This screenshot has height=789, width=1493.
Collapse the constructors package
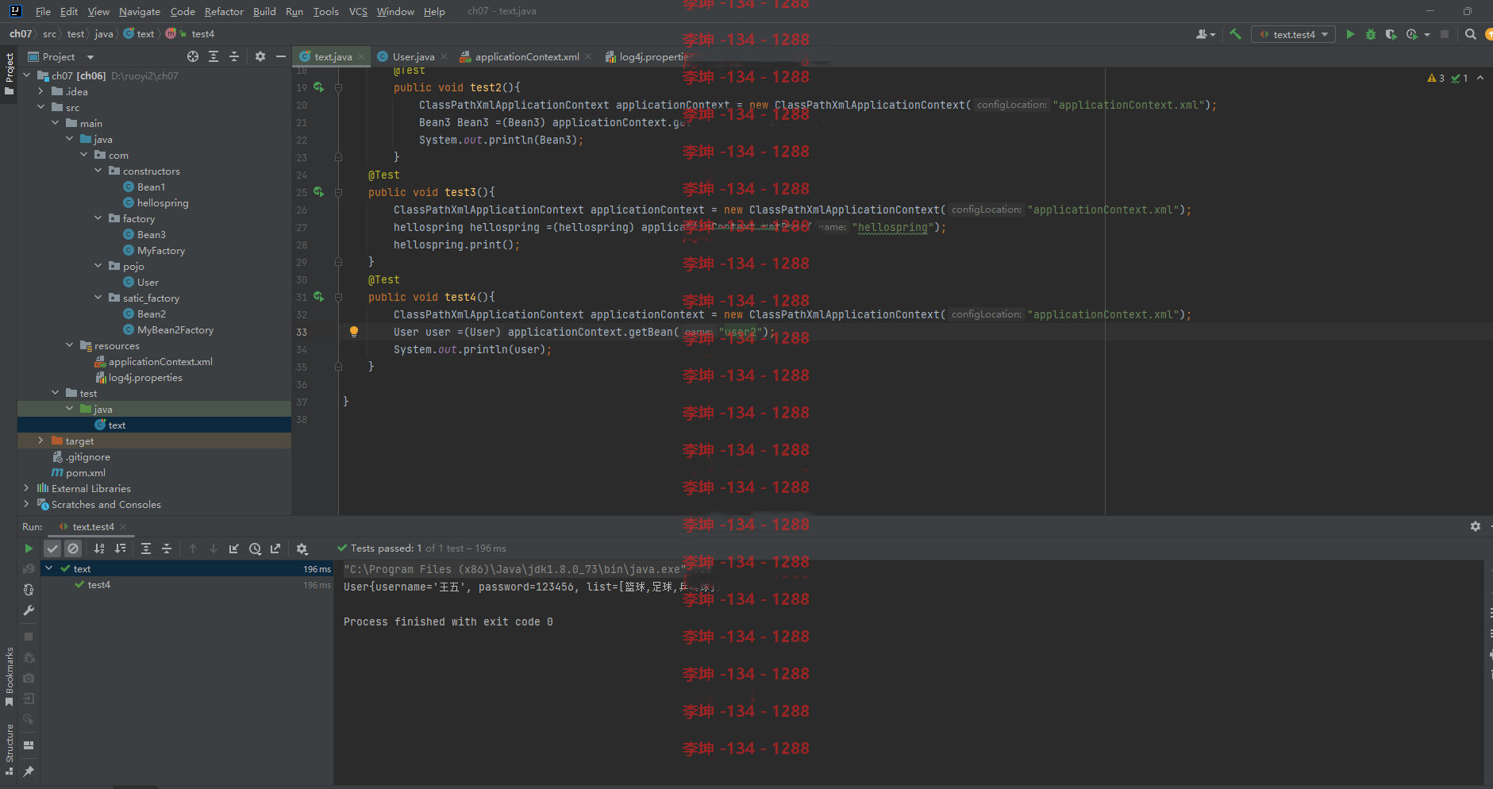coord(98,171)
